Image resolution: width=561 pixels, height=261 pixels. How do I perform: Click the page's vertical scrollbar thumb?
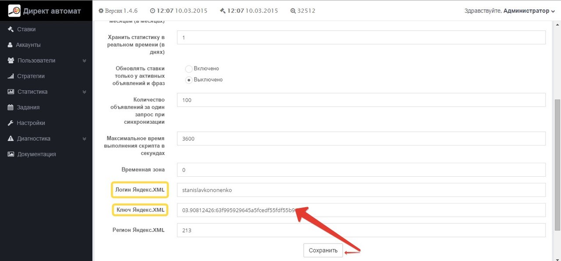pos(557,164)
